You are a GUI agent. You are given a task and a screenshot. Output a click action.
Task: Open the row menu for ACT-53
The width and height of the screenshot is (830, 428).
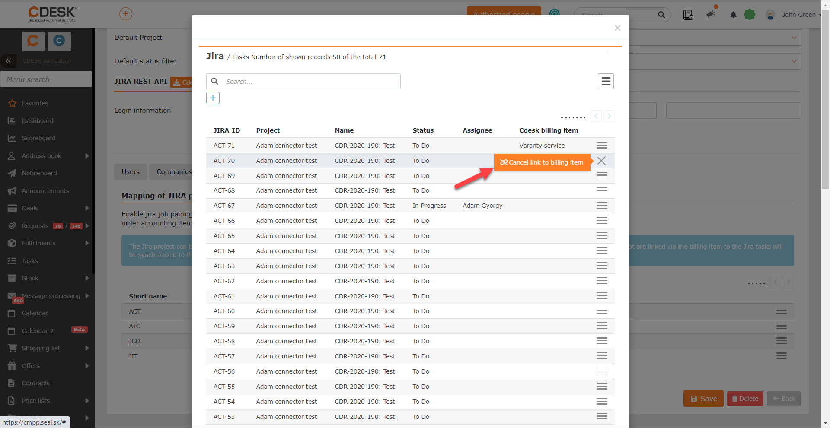pyautogui.click(x=602, y=417)
